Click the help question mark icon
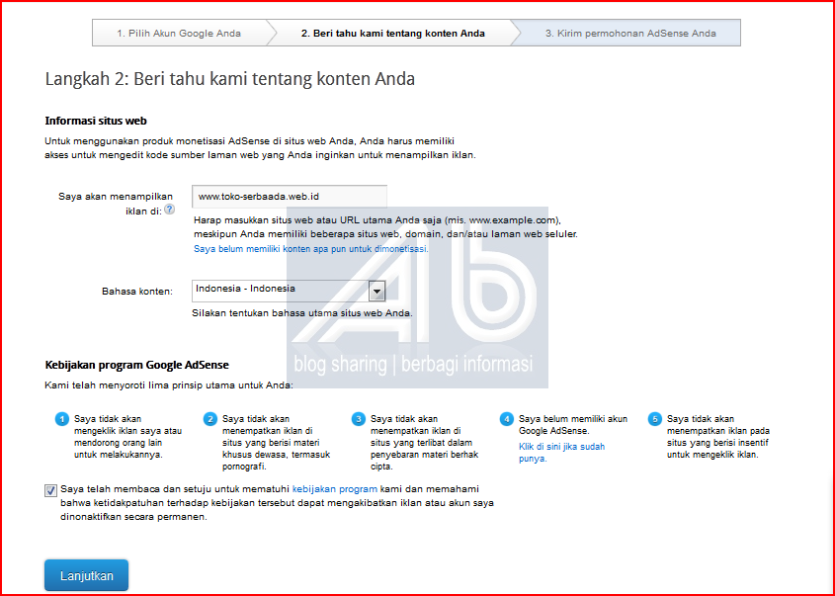The image size is (835, 596). point(169,210)
